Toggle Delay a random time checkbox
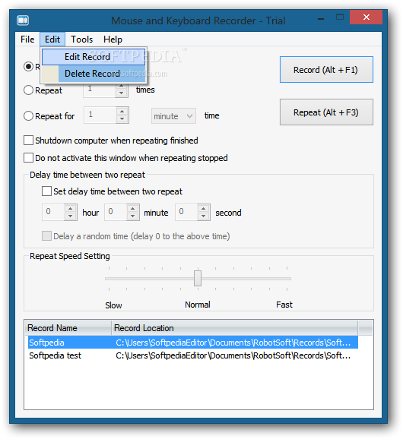 (46, 236)
